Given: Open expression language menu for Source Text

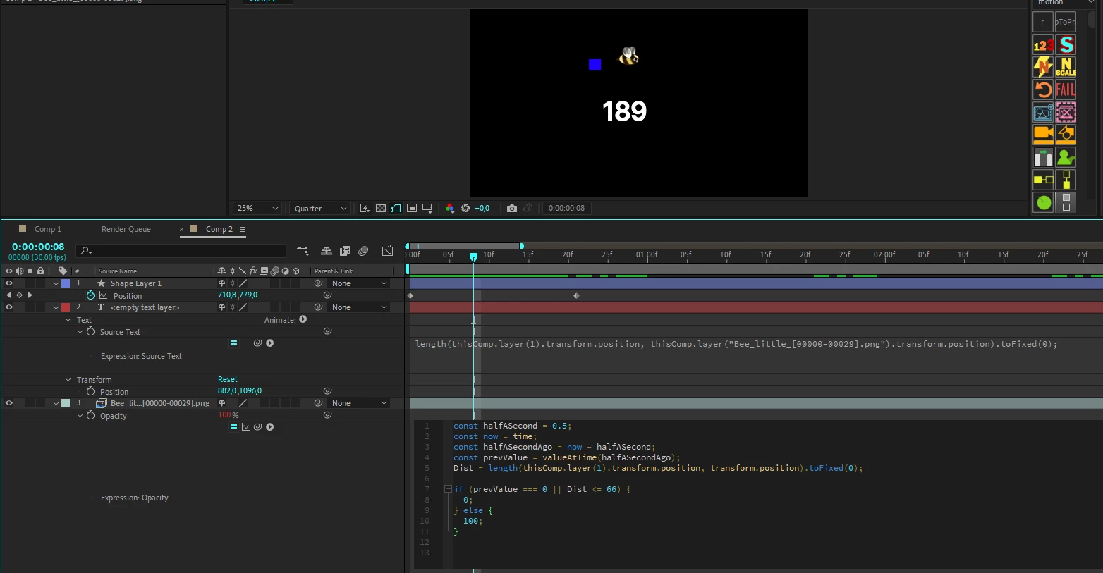Looking at the screenshot, I should (x=269, y=343).
